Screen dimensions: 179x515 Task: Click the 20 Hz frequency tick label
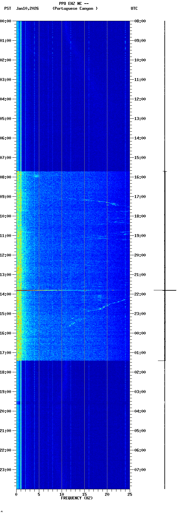click(x=107, y=495)
